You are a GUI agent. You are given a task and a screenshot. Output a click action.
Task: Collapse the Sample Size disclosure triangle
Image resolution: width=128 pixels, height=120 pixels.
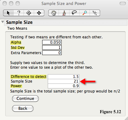coord(2,22)
